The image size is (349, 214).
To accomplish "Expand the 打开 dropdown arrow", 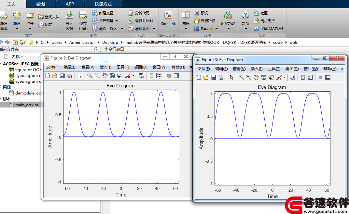I will tap(30, 29).
